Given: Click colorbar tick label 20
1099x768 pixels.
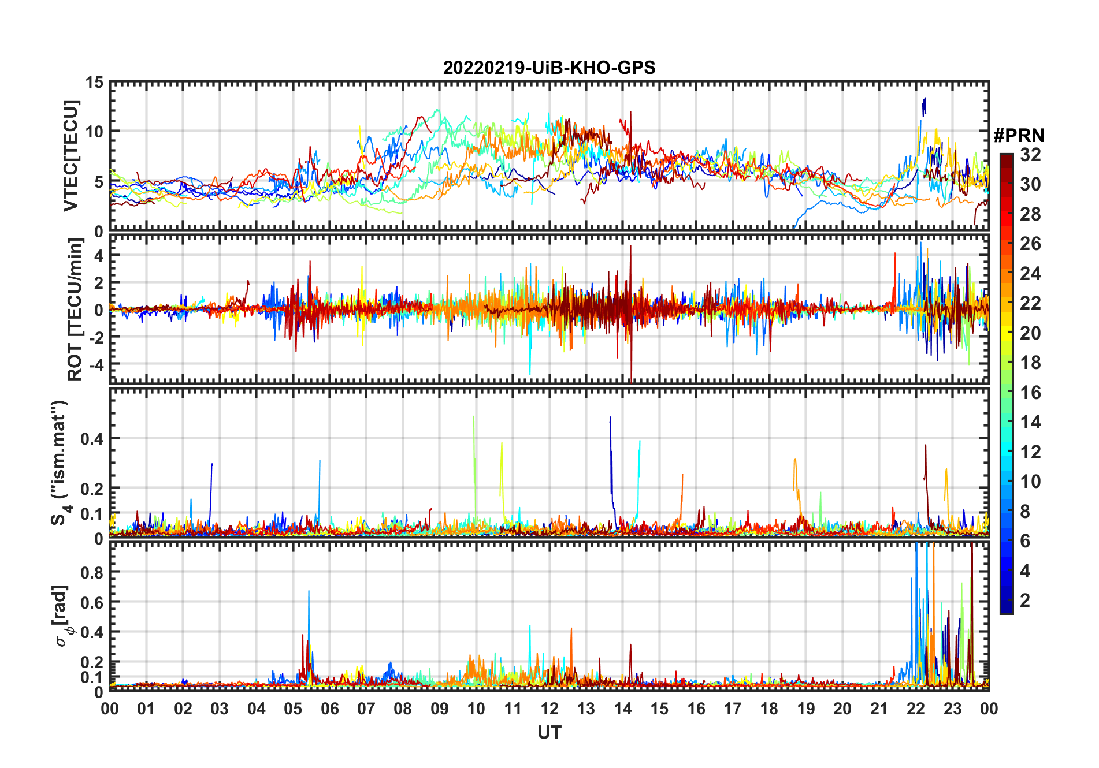Looking at the screenshot, I should pos(1030,333).
